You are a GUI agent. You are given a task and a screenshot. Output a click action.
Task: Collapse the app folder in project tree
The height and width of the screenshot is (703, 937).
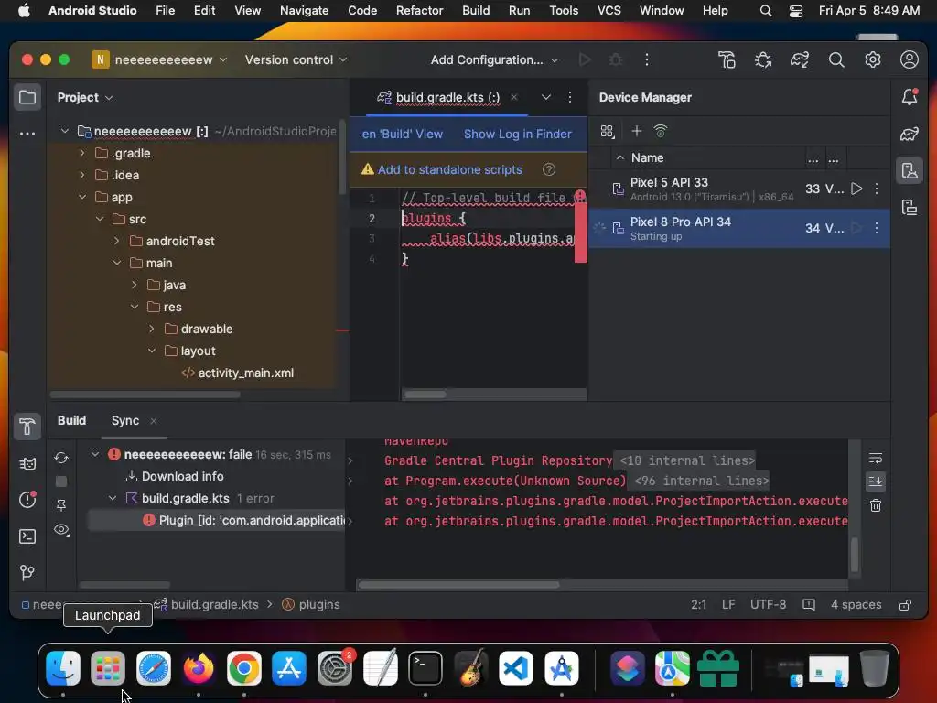click(x=82, y=197)
